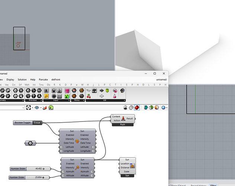235x186 pixels.
Task: Select the round button icon in Input panel
Action: 54,96
